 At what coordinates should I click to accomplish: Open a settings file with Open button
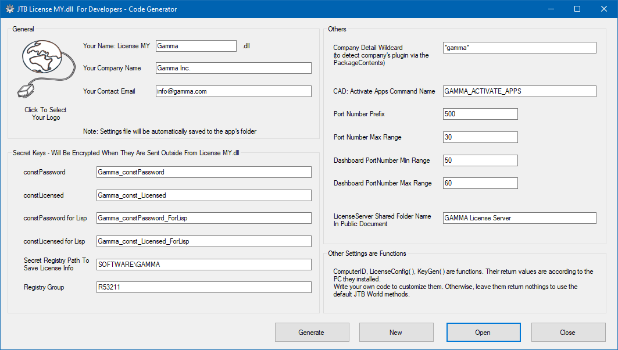tap(483, 332)
